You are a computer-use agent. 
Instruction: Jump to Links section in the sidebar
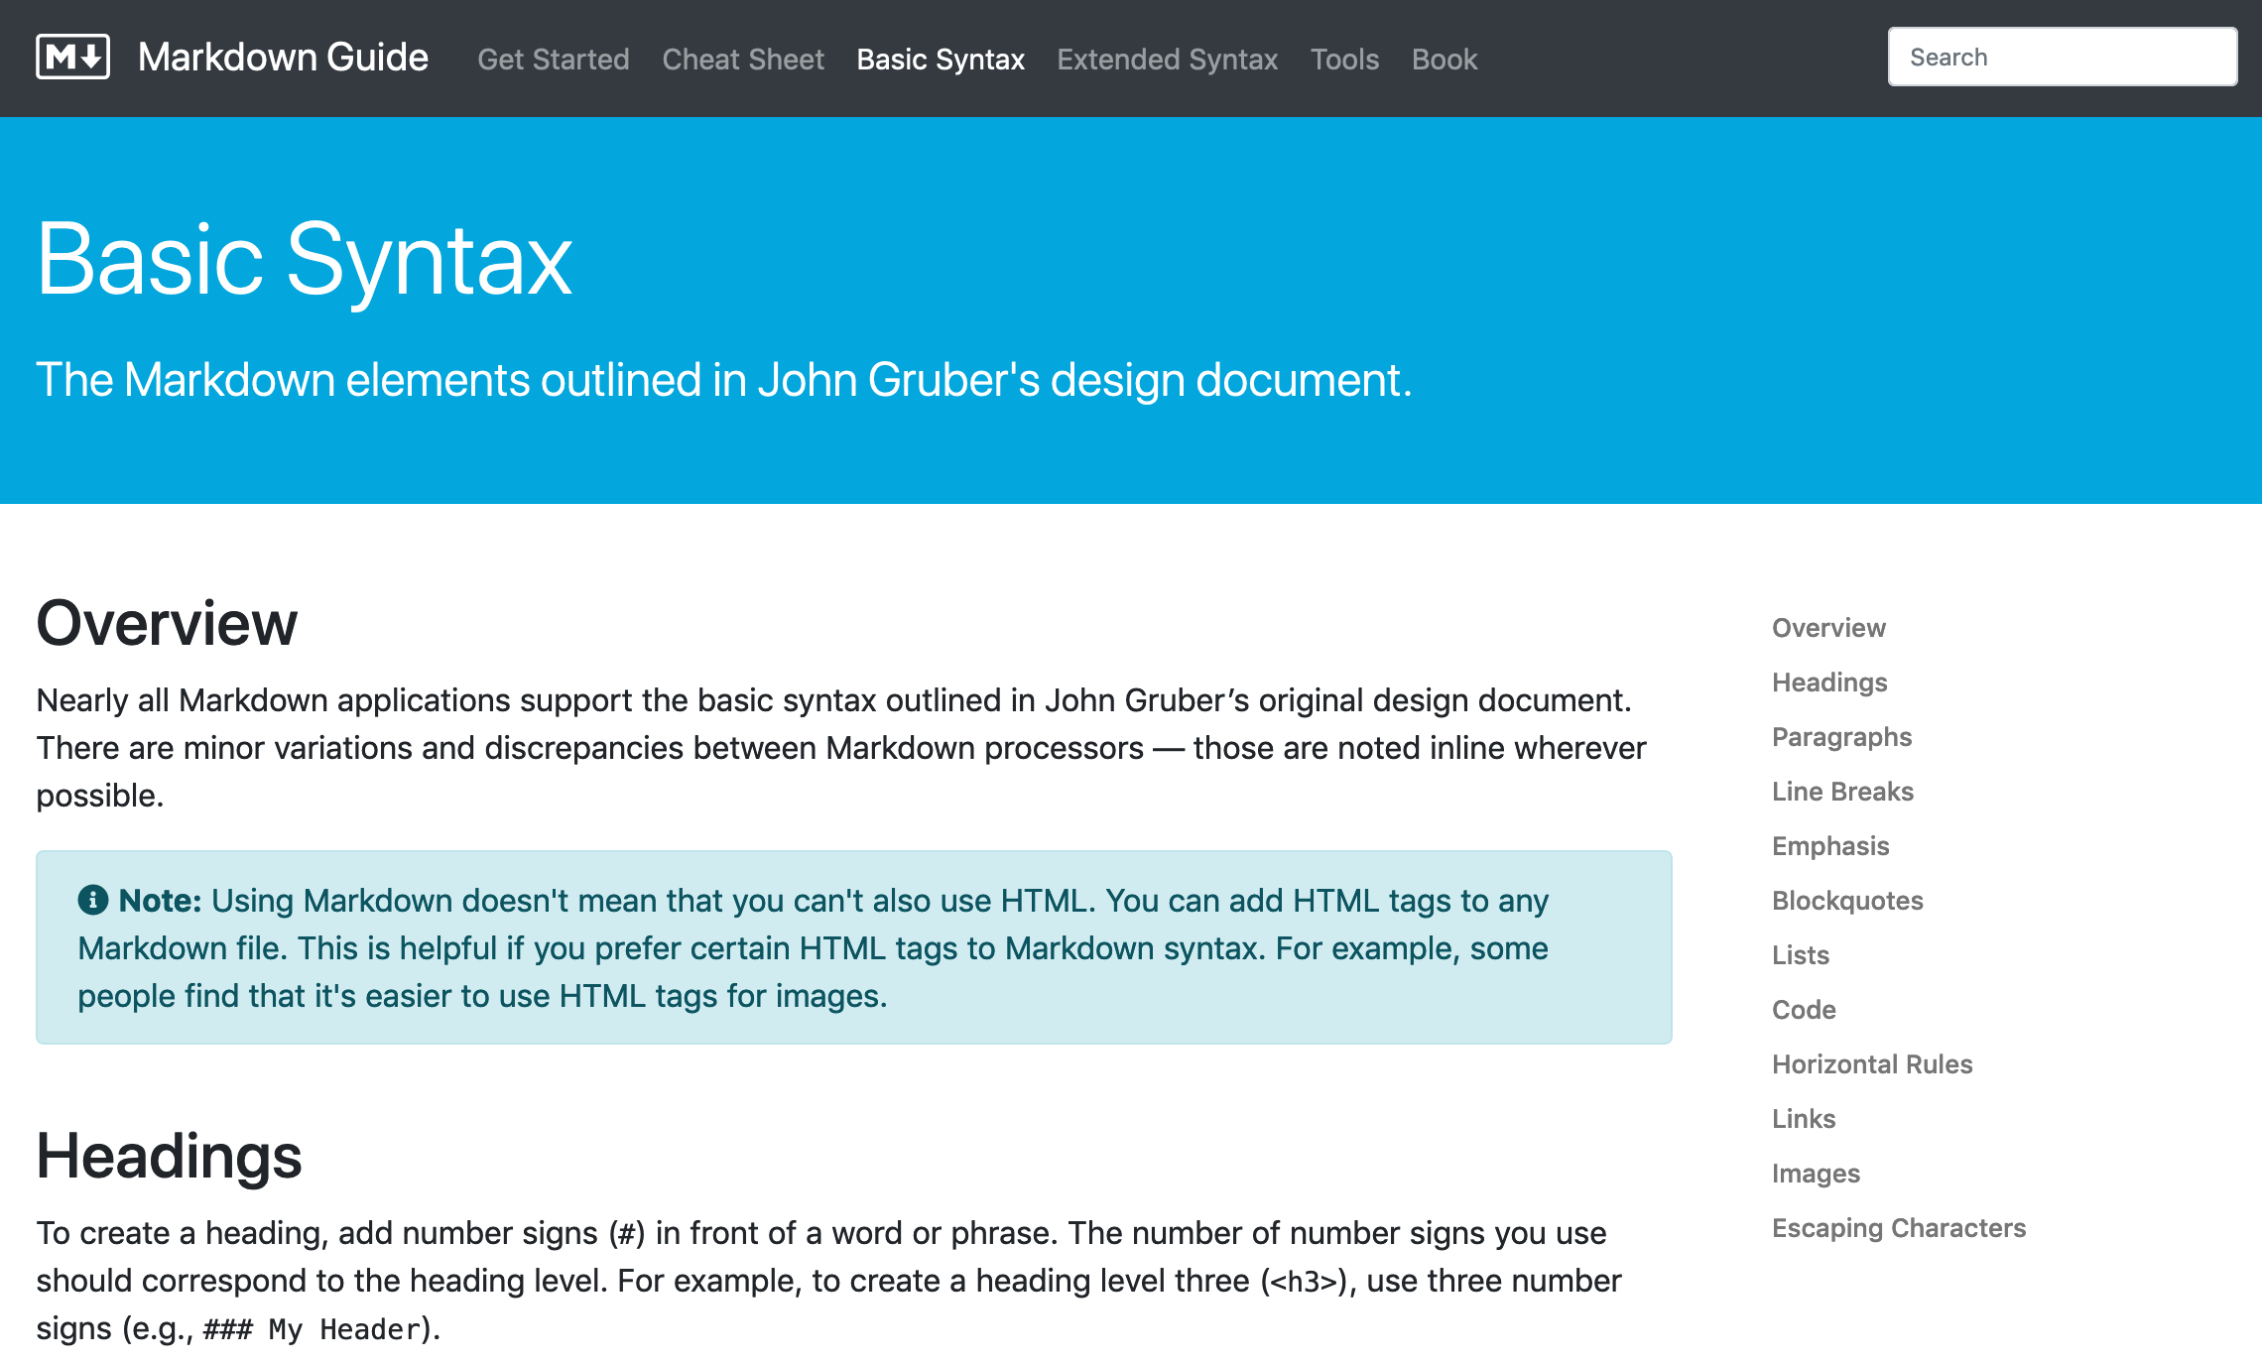[1804, 1119]
